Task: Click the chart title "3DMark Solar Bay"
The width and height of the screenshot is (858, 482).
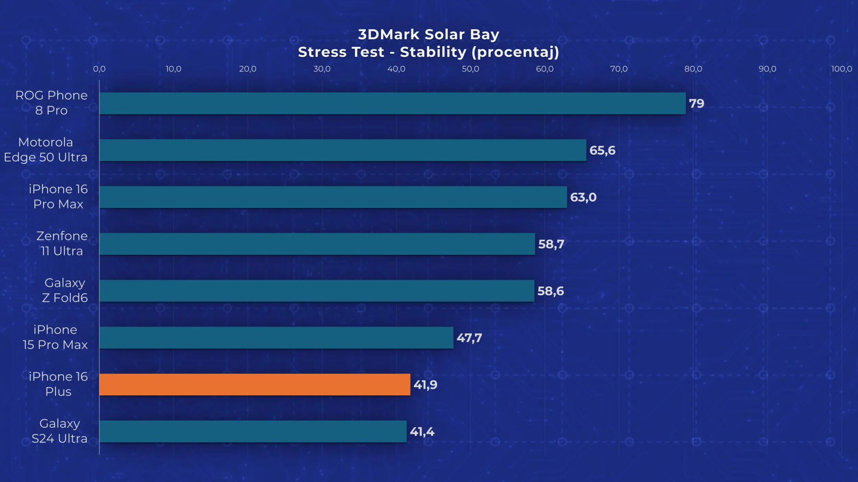Action: point(429,34)
